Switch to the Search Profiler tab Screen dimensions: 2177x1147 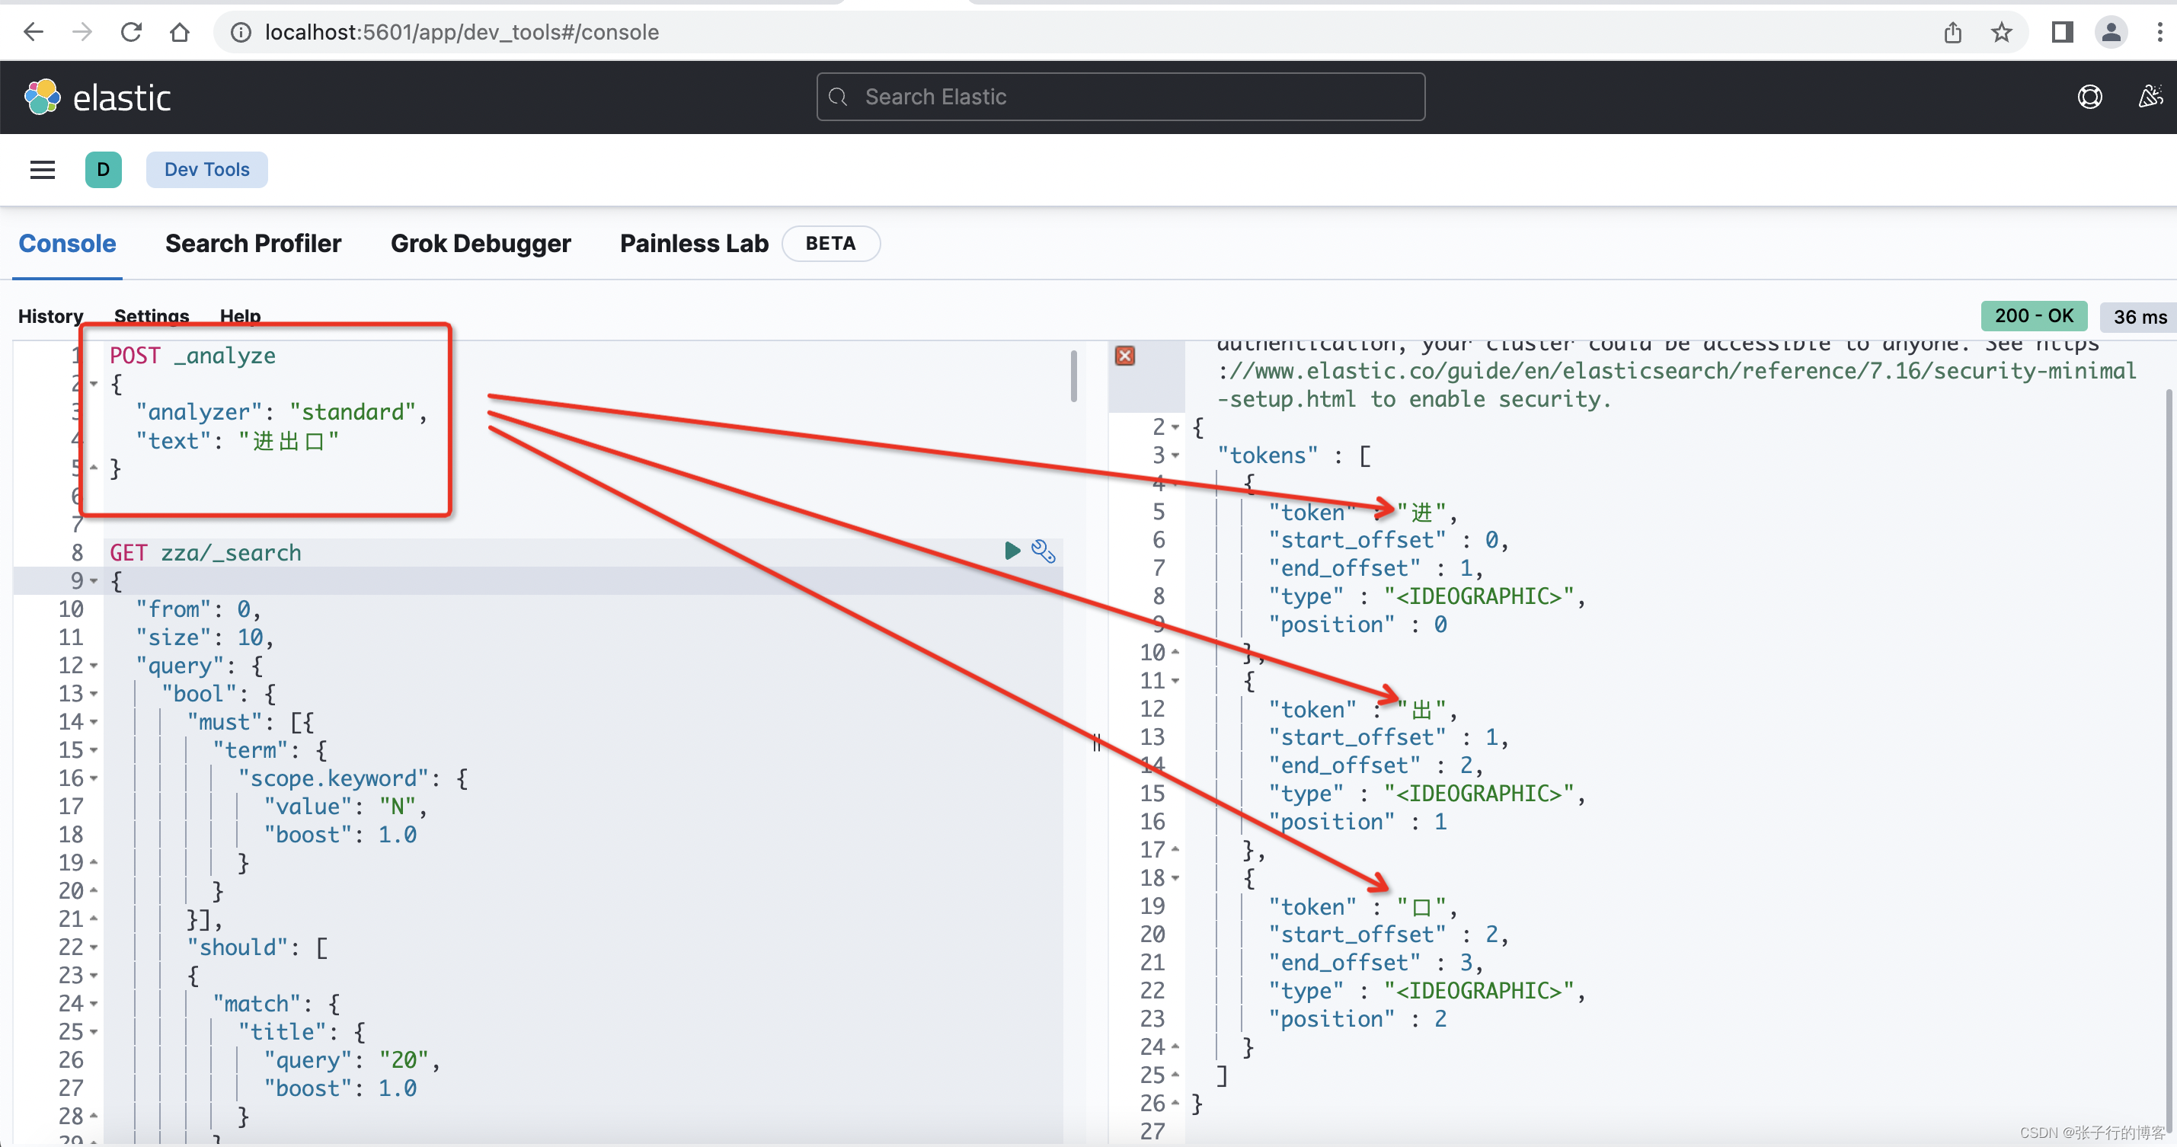pos(253,244)
